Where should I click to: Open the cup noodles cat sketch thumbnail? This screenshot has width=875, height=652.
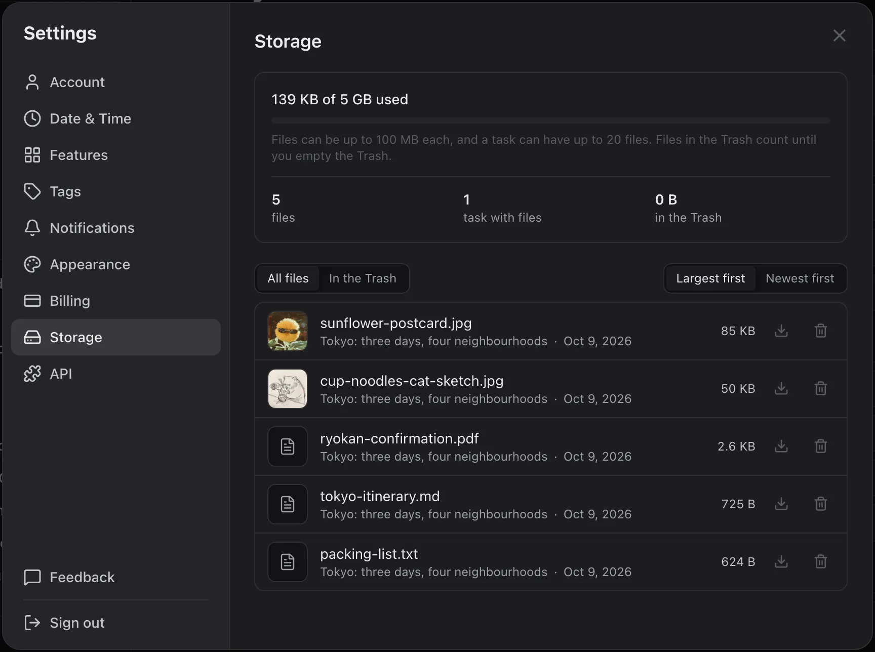point(288,389)
